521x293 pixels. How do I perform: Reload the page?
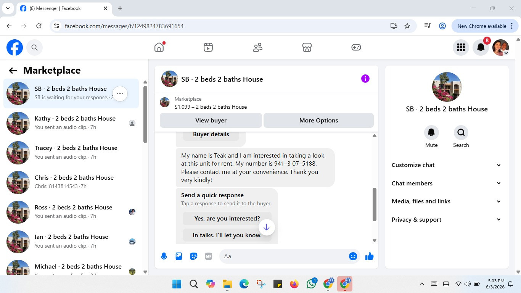point(39,26)
